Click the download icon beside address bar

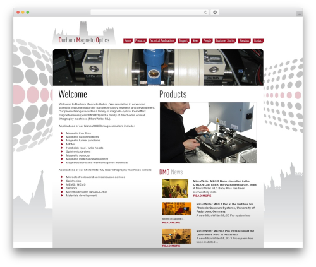pos(215,12)
